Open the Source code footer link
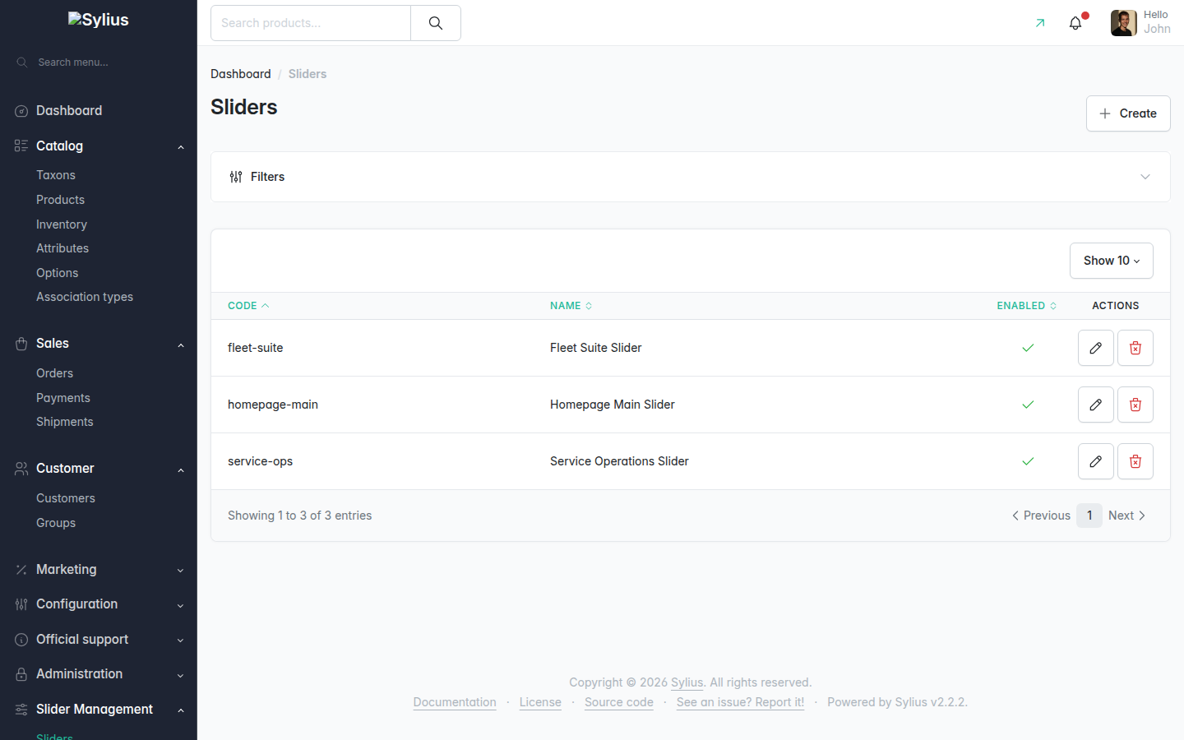1184x740 pixels. coord(619,702)
